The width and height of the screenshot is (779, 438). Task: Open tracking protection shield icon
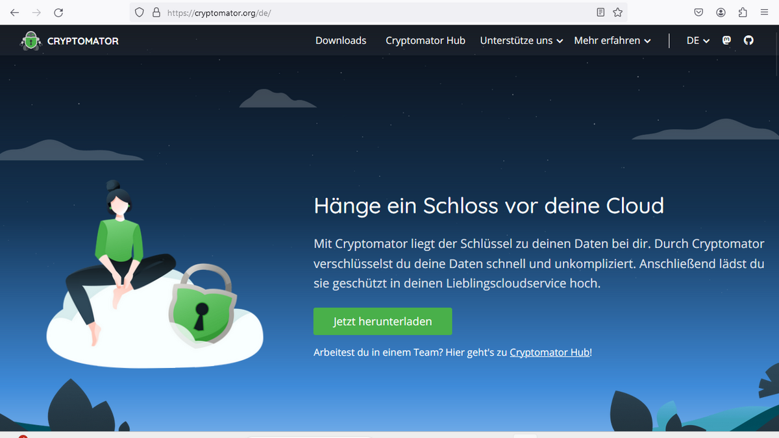click(x=139, y=12)
